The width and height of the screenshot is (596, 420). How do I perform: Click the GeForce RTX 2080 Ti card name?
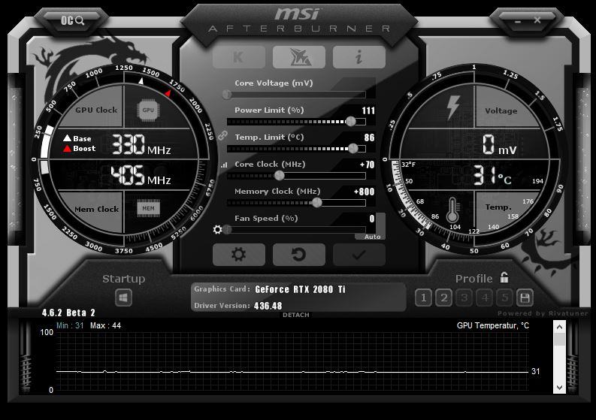click(x=301, y=289)
